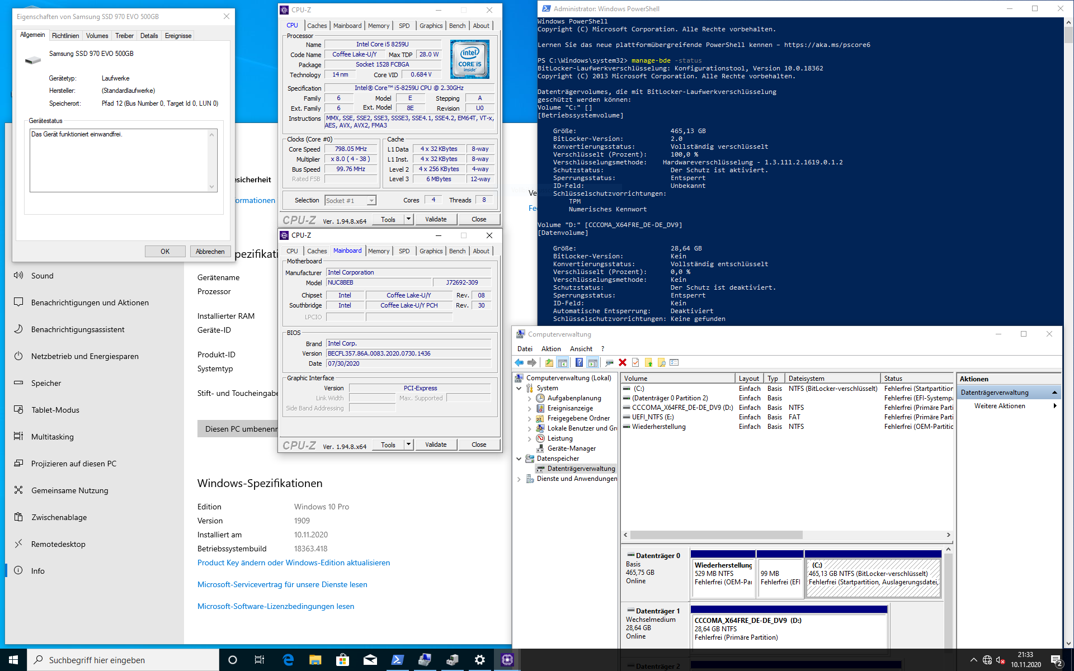
Task: Click the show/hide console tree toolbar icon
Action: point(563,362)
